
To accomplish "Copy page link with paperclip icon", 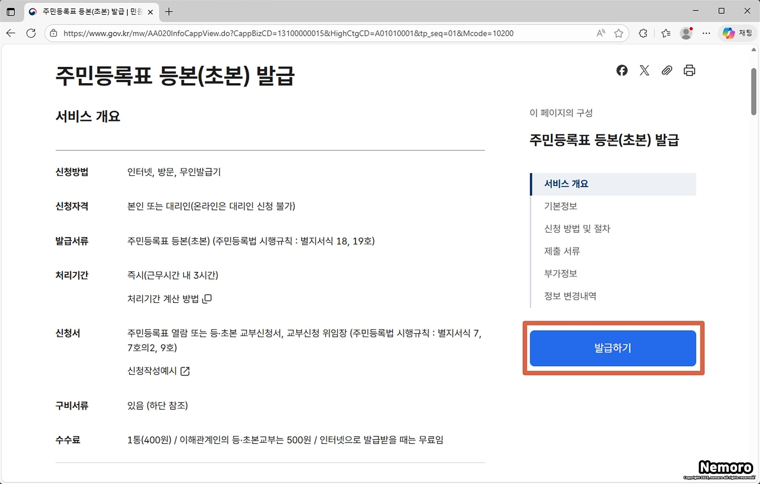I will point(667,70).
